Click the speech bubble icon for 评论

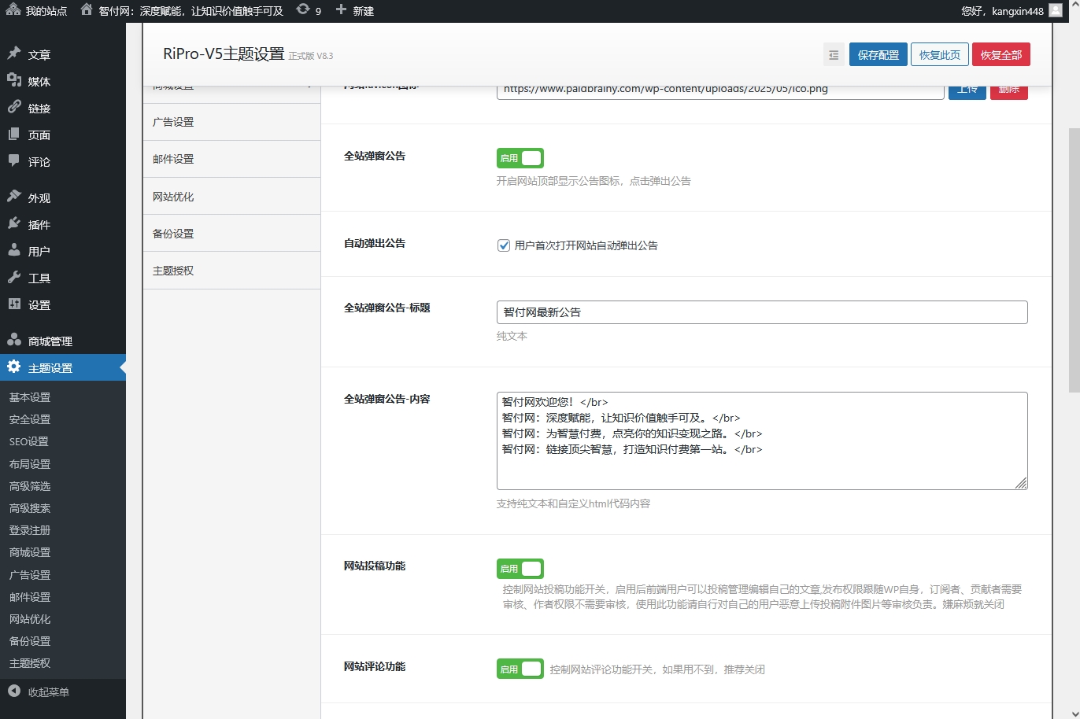pyautogui.click(x=14, y=161)
